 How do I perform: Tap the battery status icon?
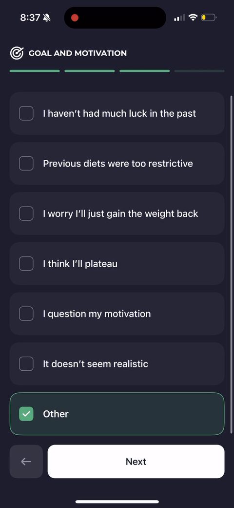pyautogui.click(x=209, y=18)
